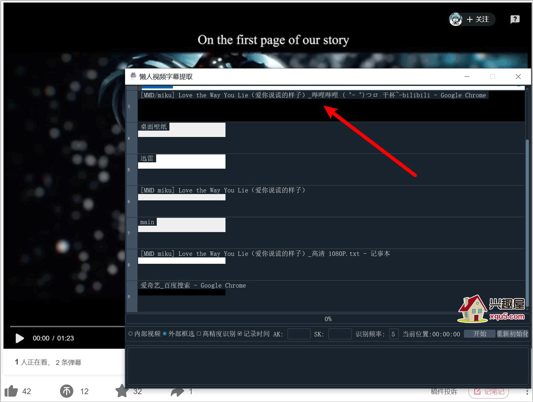Screen dimensions: 533x402
Task: Click the SK input field
Action: pos(340,334)
